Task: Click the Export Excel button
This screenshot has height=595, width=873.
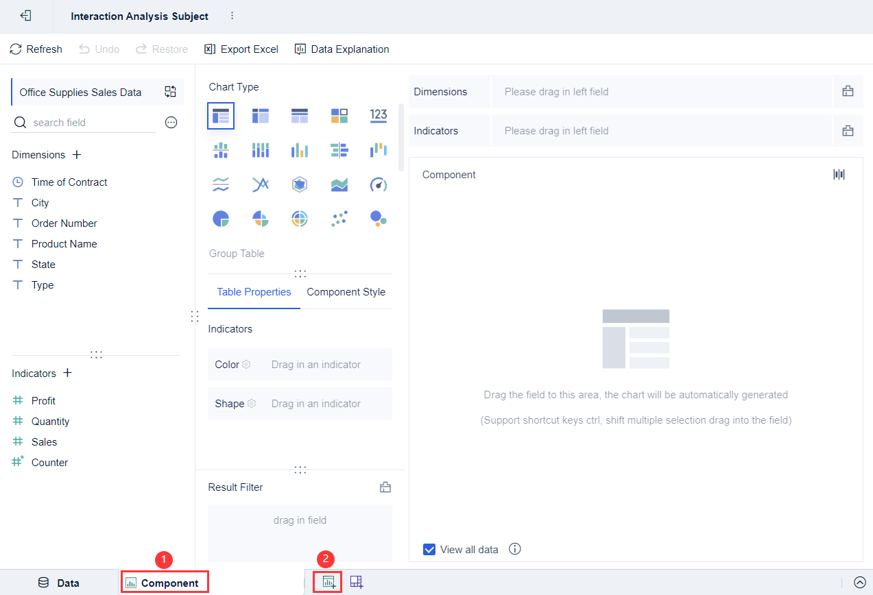Action: [241, 49]
